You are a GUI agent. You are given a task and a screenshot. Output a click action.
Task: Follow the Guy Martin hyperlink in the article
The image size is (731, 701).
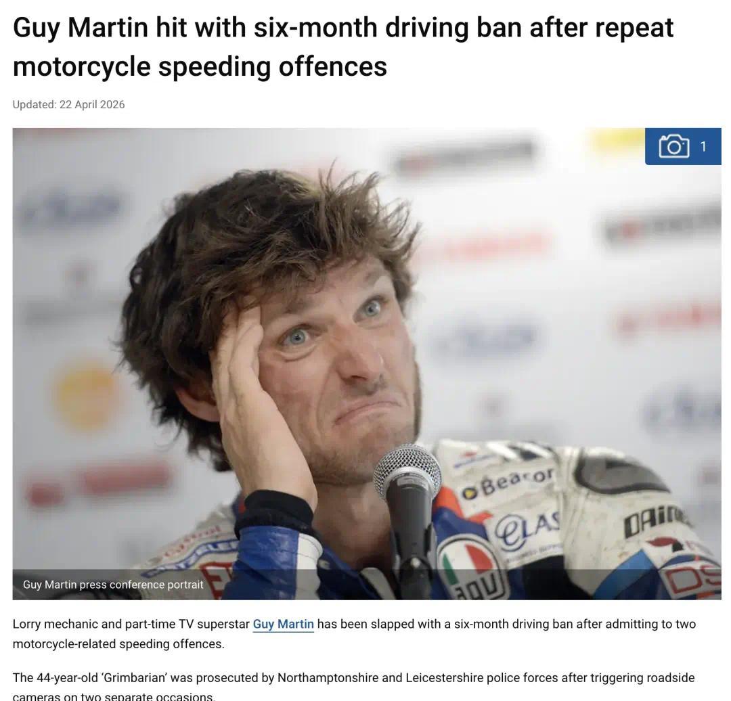point(283,624)
